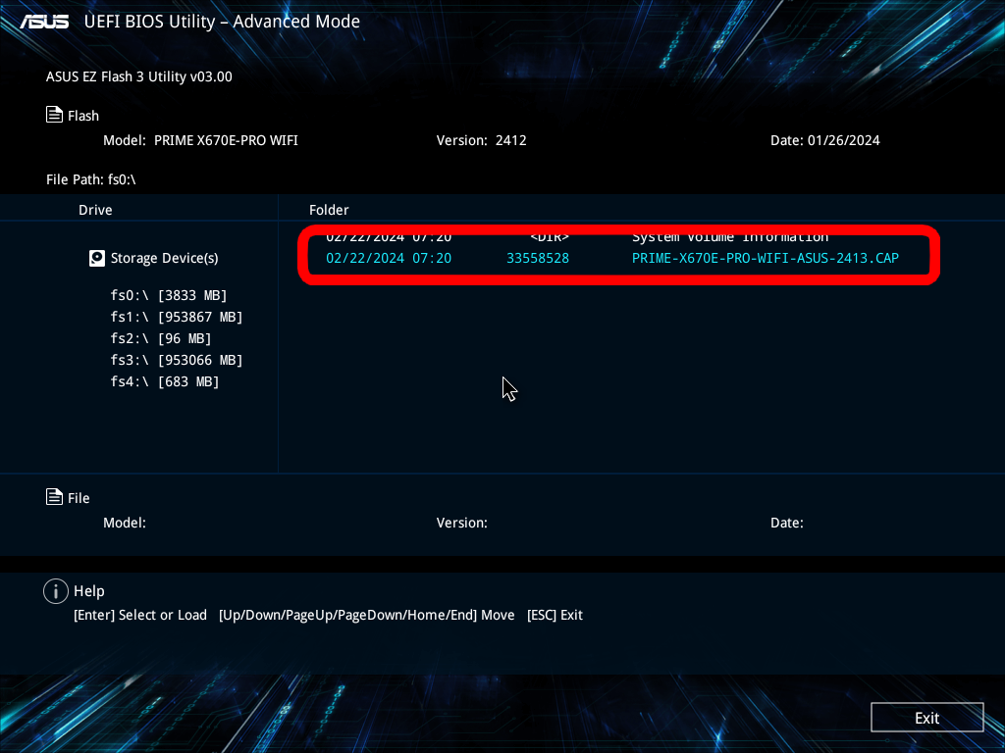Select drive fs4:\ [683 MB]

point(165,381)
